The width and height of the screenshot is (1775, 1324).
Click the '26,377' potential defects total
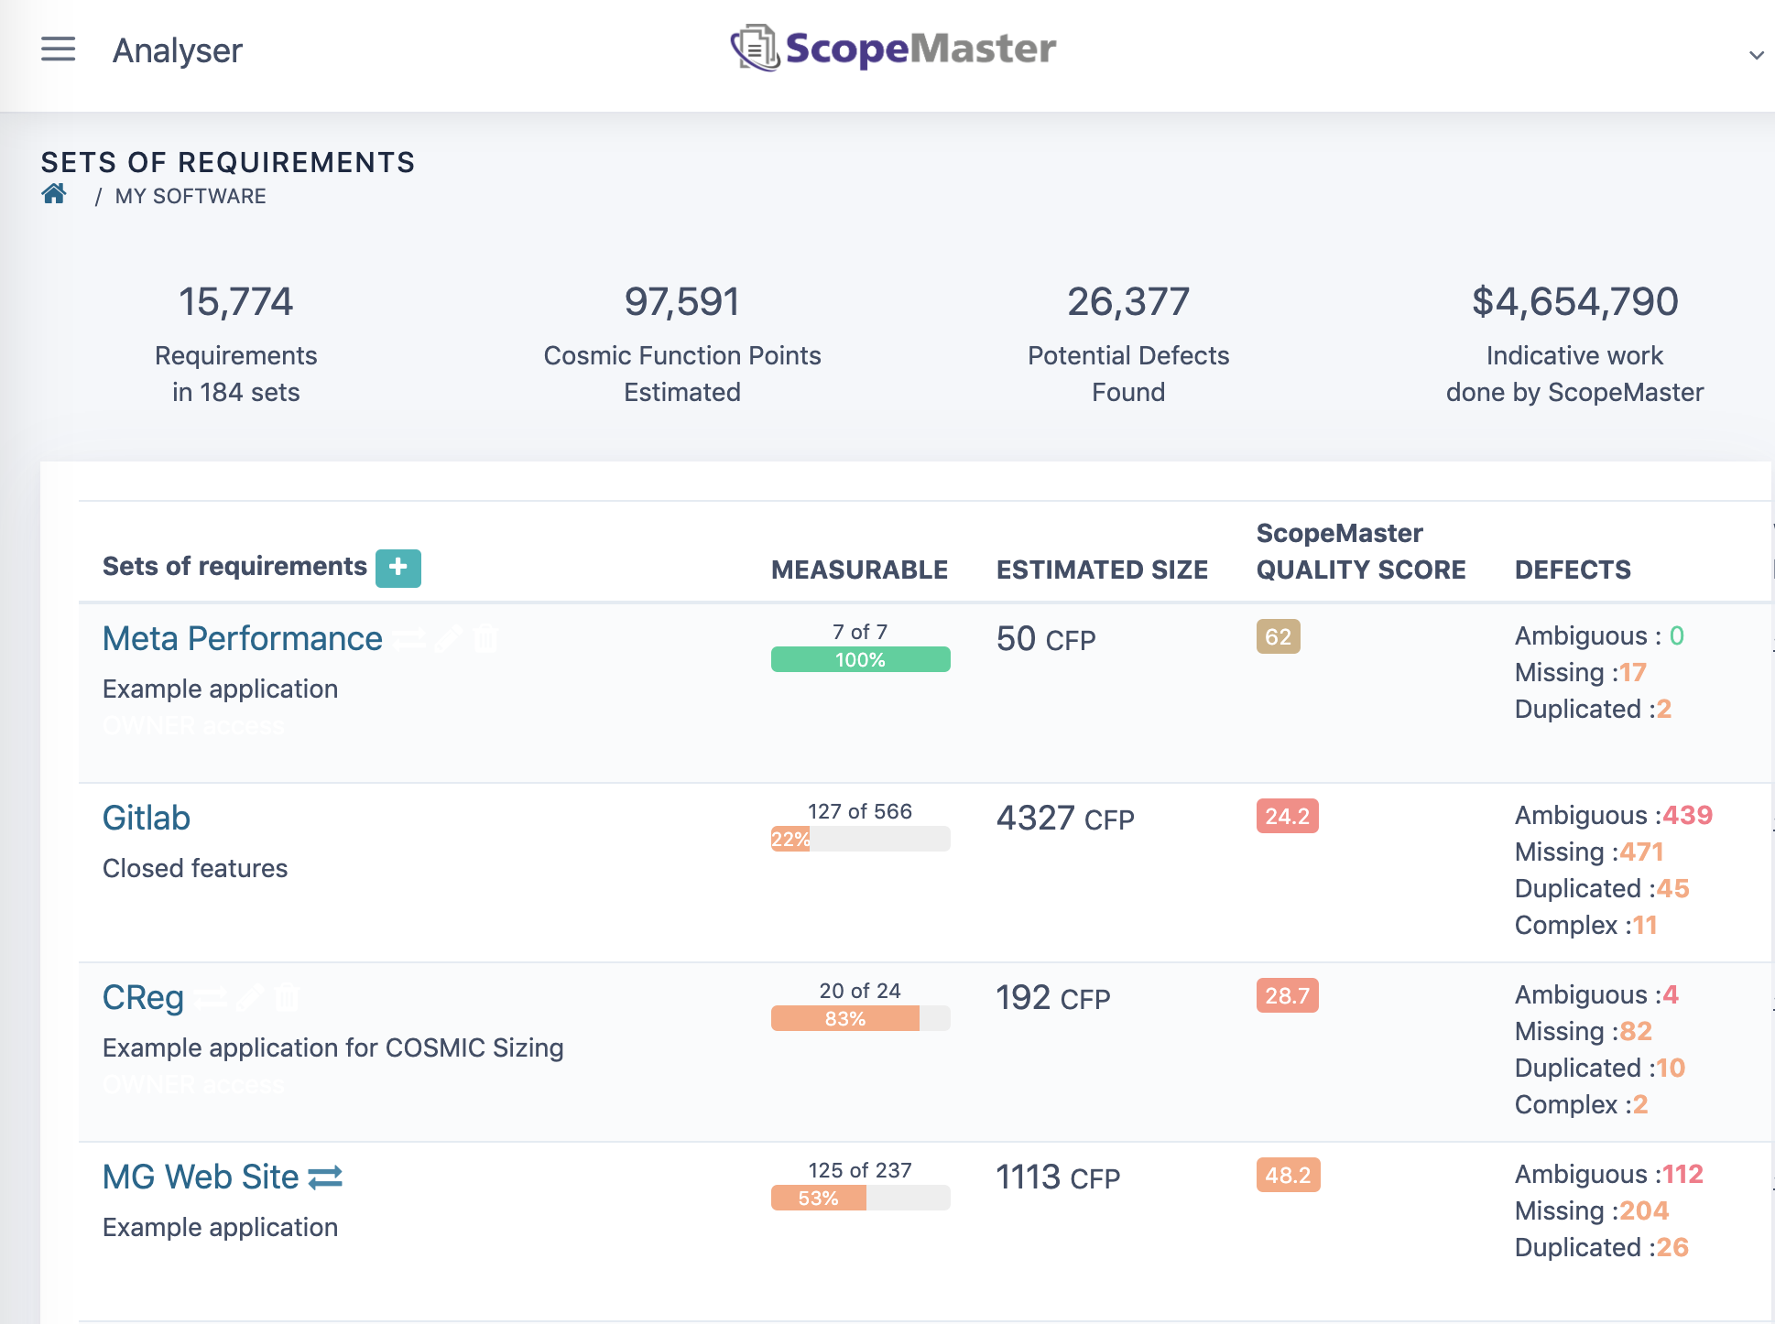coord(1128,301)
